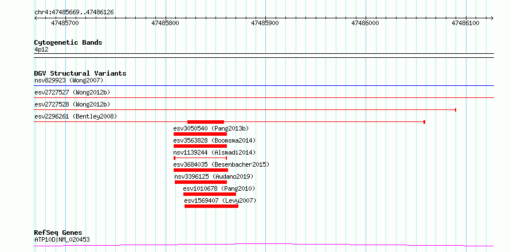
Task: Click the red bar under esv3684035
Action: point(201,170)
